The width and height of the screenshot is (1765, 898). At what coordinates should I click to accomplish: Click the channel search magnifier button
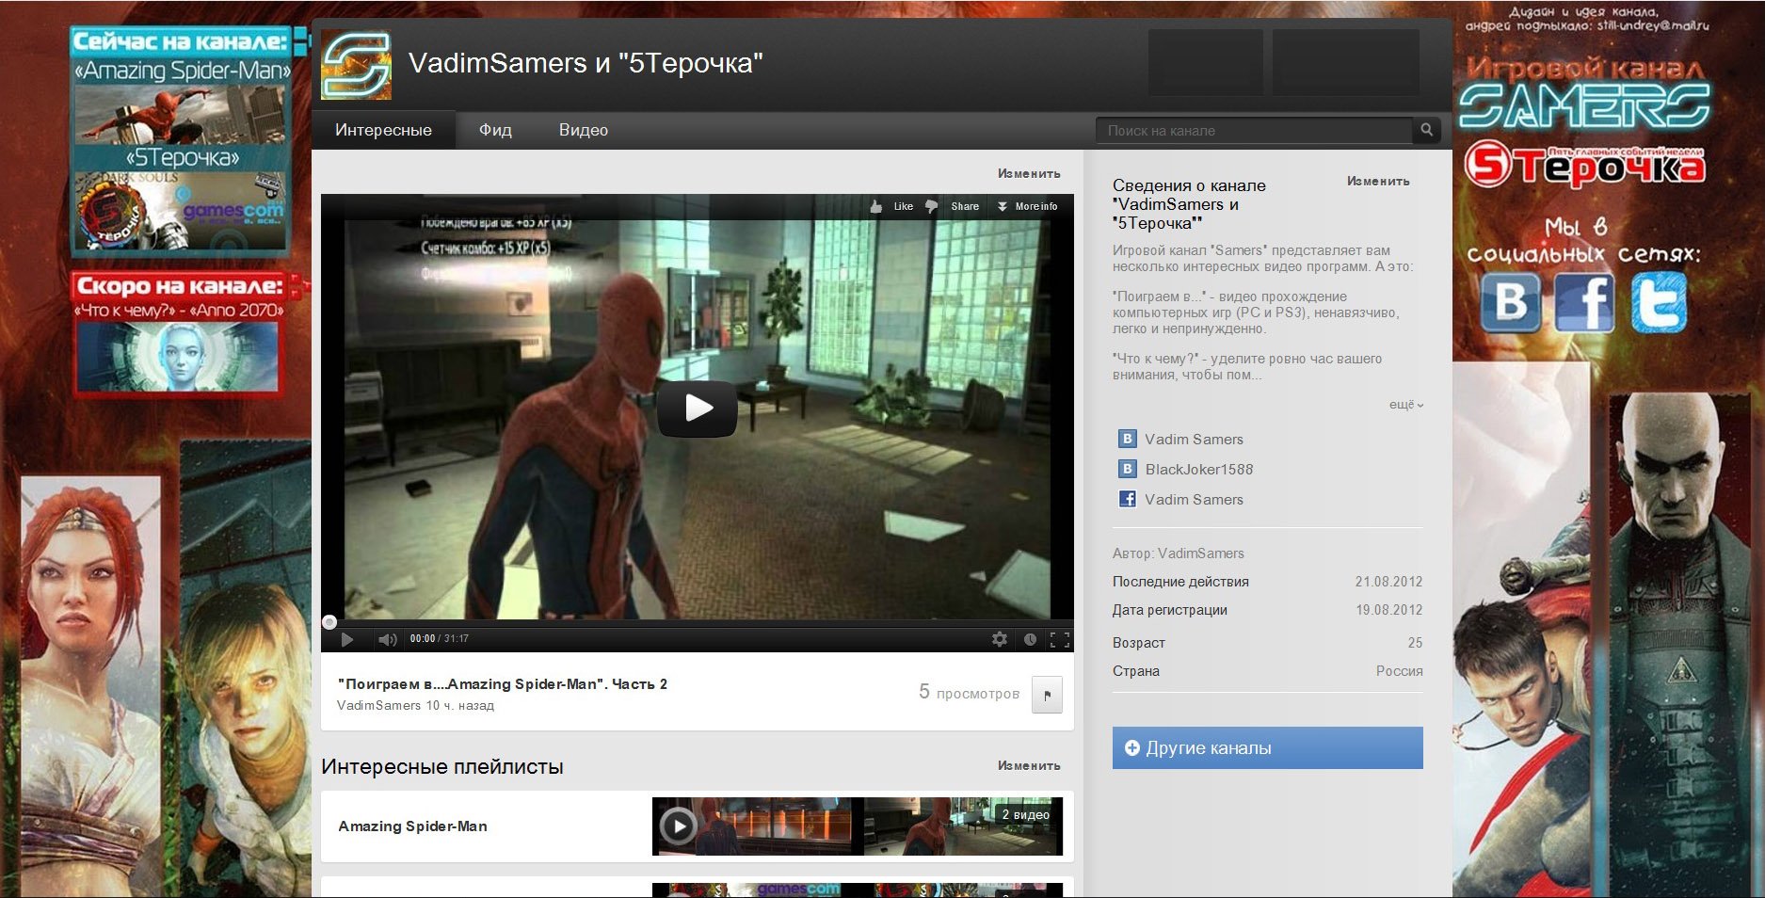(1427, 130)
